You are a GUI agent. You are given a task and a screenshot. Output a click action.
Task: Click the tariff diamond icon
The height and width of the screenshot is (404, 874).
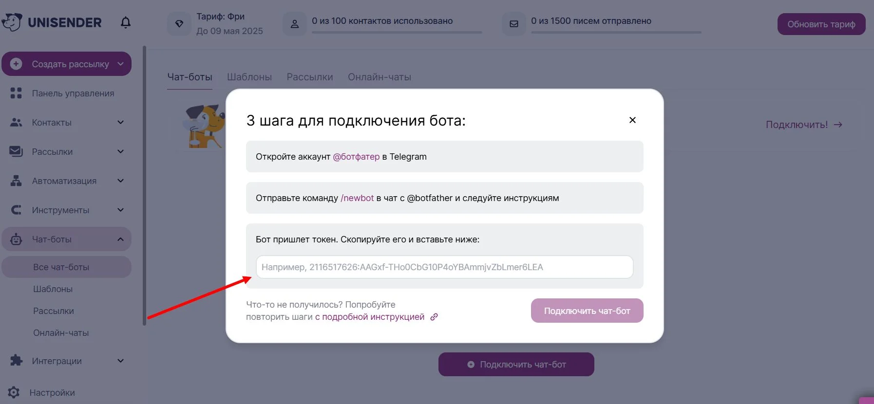pos(179,24)
